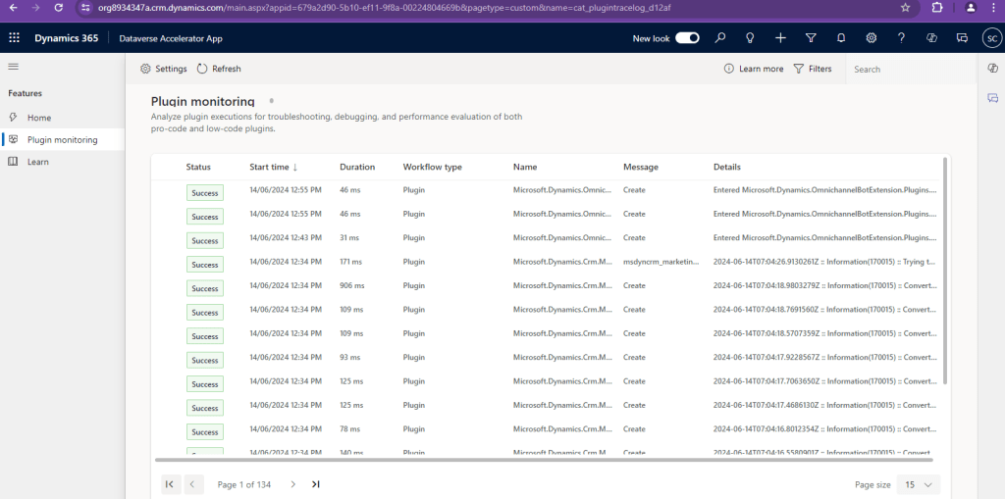Viewport: 1005px width, 499px height.
Task: Click the plus quick create icon
Action: pyautogui.click(x=780, y=38)
